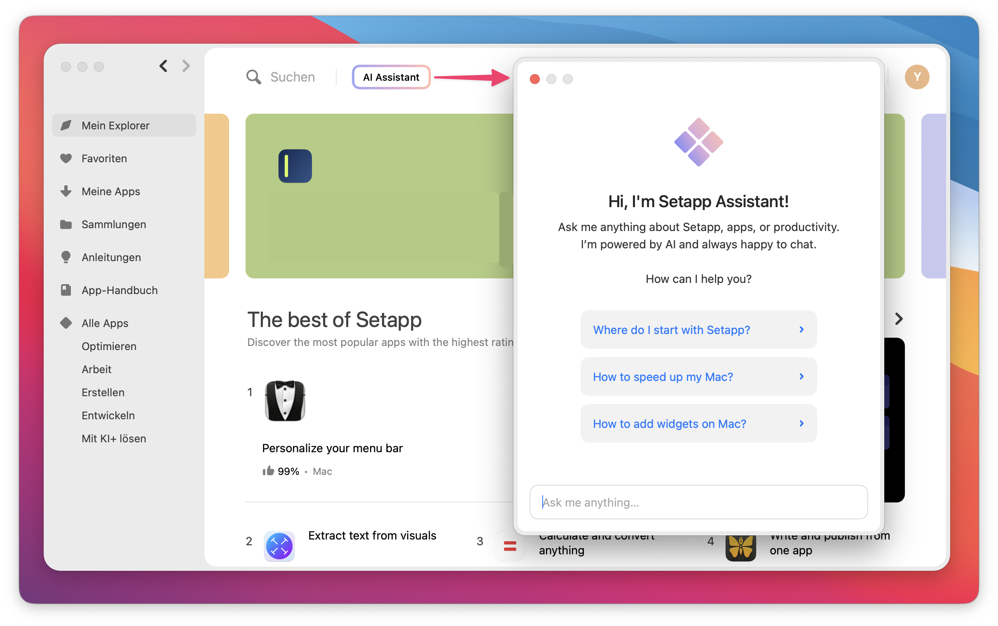Click the Ask me anything field
This screenshot has height=626, width=998.
[698, 502]
